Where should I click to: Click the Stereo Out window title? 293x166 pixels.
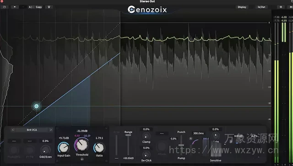point(147,1)
